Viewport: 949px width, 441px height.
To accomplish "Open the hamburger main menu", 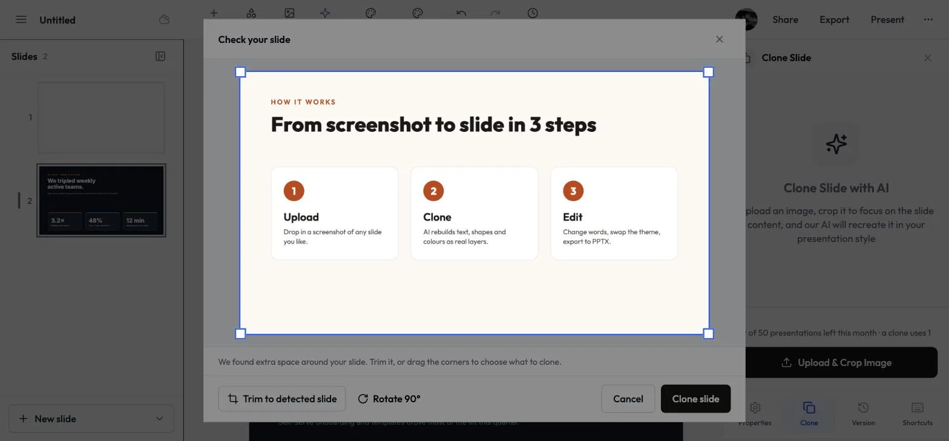I will 21,19.
